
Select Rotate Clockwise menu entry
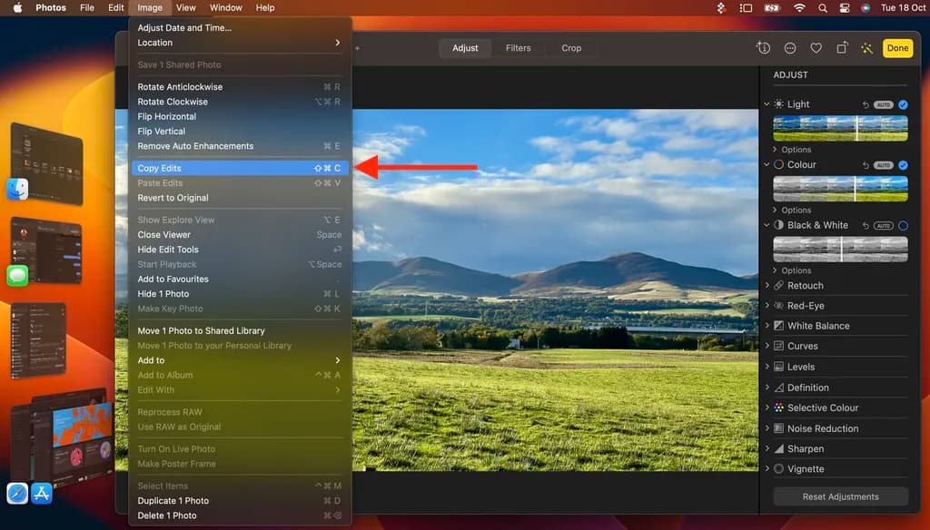[173, 102]
